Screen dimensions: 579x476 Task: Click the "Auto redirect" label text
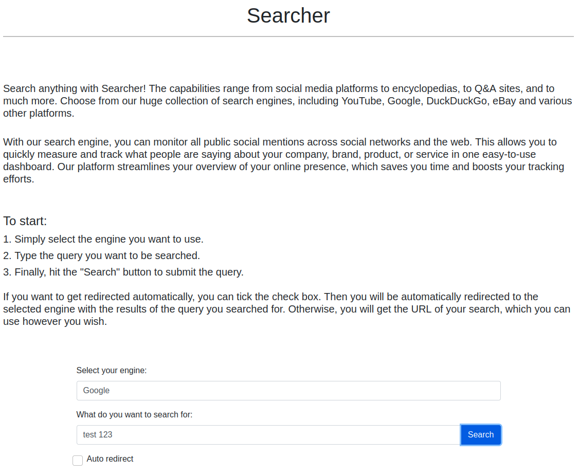(110, 459)
